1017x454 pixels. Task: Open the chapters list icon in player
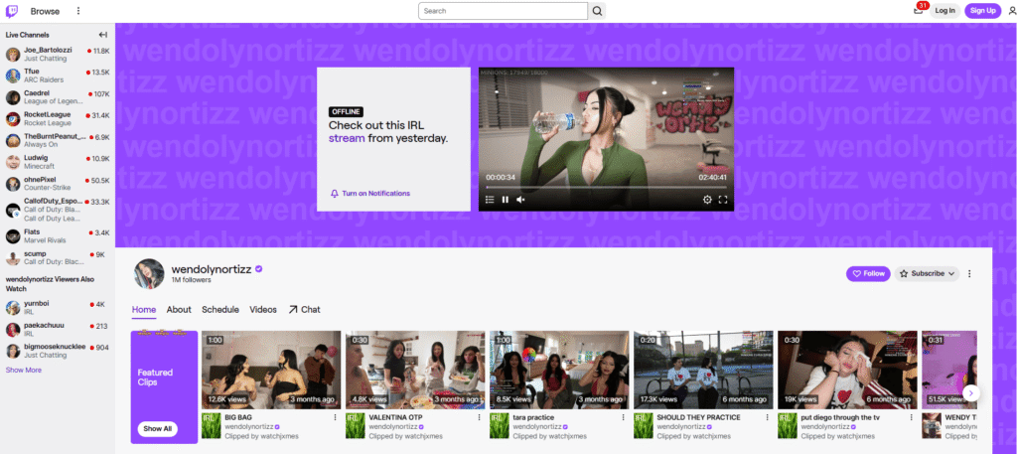490,200
